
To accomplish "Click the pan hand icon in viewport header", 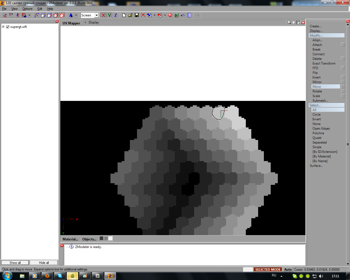I will (294, 23).
